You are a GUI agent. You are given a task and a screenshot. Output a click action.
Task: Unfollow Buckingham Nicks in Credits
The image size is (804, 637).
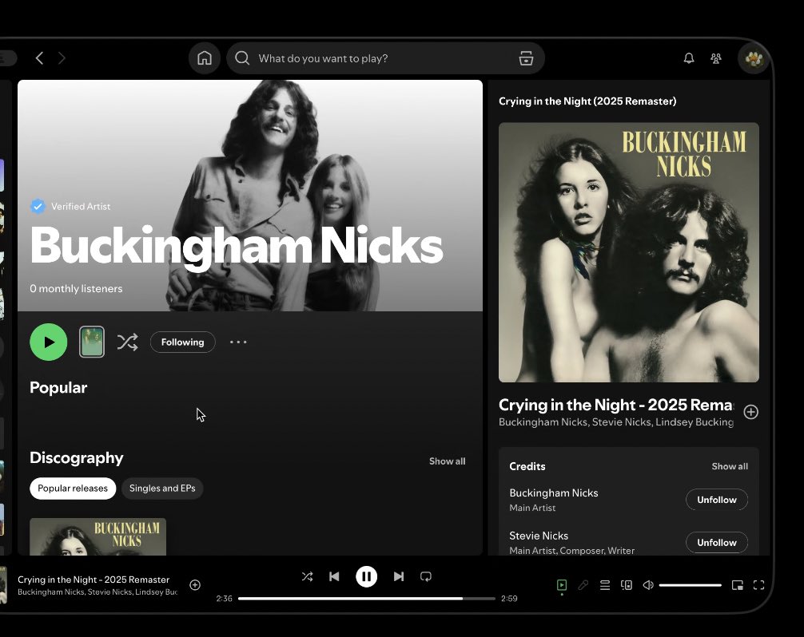point(717,500)
